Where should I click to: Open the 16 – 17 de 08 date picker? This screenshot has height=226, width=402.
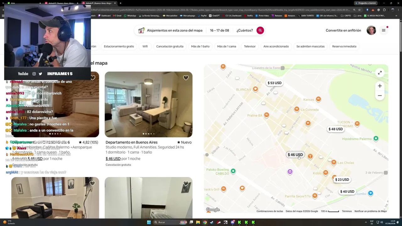coord(220,30)
